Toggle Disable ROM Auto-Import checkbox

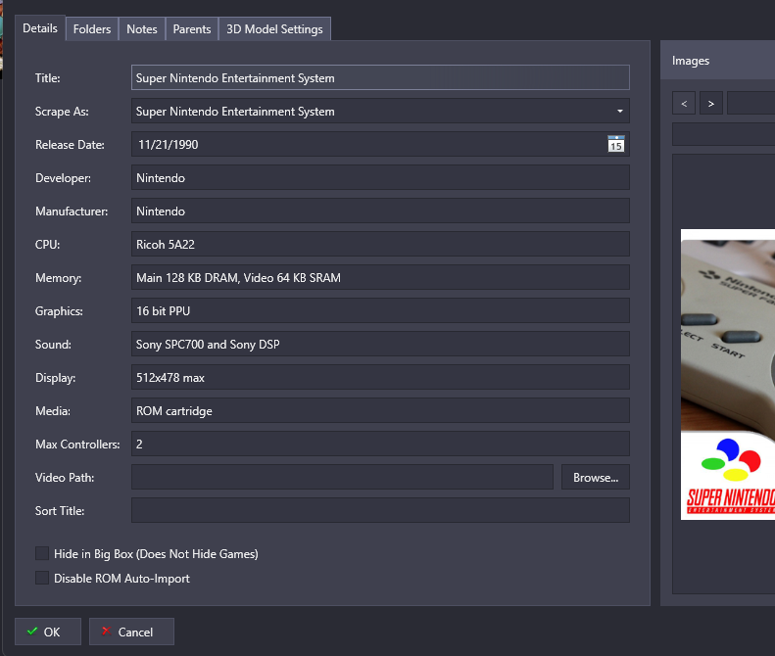[42, 579]
